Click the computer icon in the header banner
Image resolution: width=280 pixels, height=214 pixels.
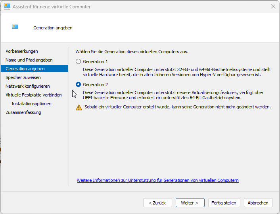(15, 27)
